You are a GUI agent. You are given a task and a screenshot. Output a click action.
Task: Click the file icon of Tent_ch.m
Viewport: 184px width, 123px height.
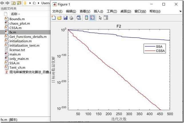[7, 67]
